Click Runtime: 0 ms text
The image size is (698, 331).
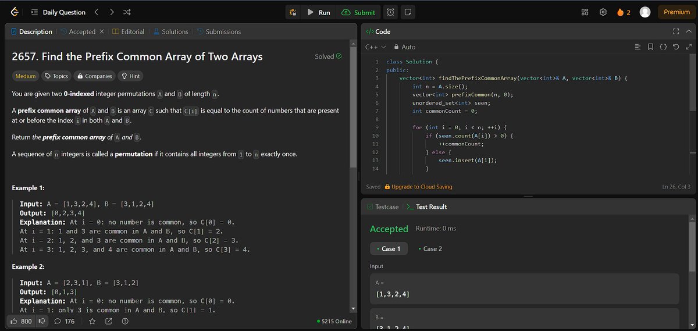click(436, 229)
